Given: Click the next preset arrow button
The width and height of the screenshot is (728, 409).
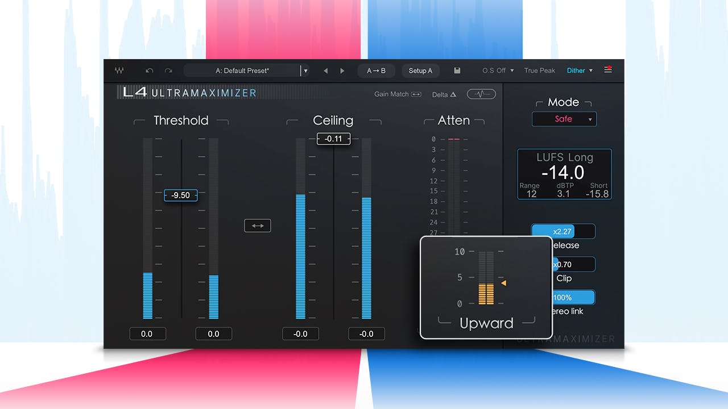Looking at the screenshot, I should pos(342,70).
